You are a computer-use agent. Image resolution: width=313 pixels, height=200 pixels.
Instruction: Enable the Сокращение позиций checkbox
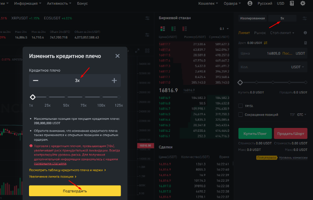click(x=241, y=115)
